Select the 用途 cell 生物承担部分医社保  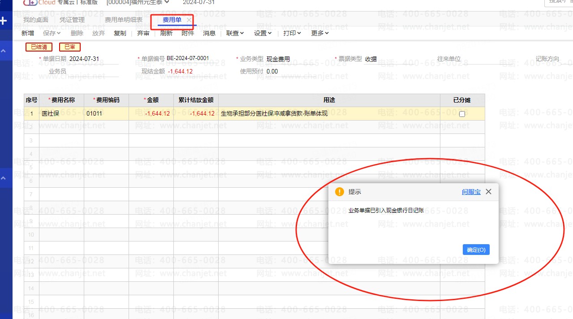point(329,114)
